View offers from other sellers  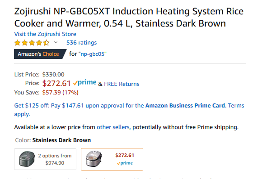pyautogui.click(x=113, y=127)
